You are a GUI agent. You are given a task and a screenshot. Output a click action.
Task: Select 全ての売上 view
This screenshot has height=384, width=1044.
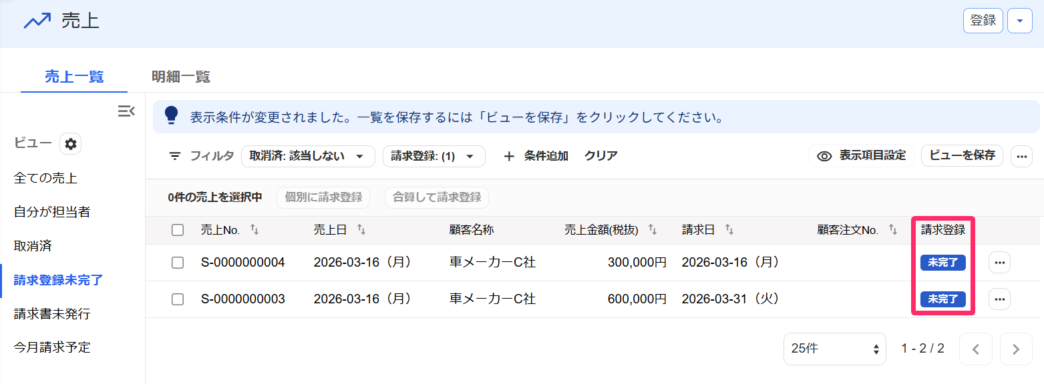[x=45, y=178]
